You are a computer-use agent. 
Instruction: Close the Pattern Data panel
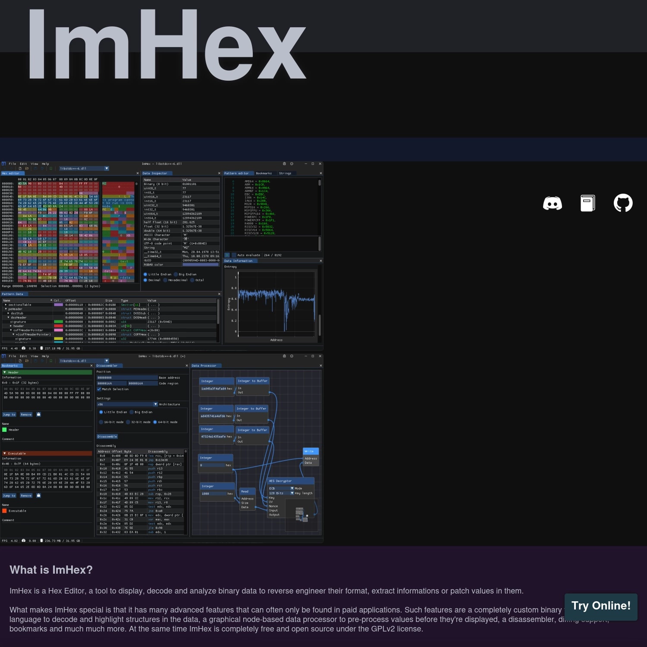tap(219, 294)
